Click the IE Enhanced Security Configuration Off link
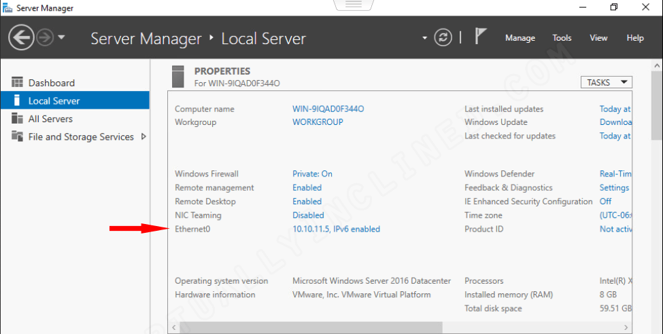Image resolution: width=663 pixels, height=334 pixels. coord(605,202)
